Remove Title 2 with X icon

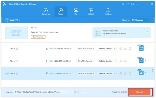coord(152,70)
